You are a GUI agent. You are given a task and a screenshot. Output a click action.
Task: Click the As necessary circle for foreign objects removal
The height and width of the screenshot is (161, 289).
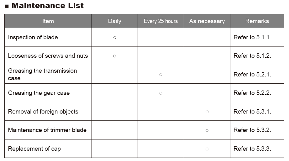pos(207,112)
